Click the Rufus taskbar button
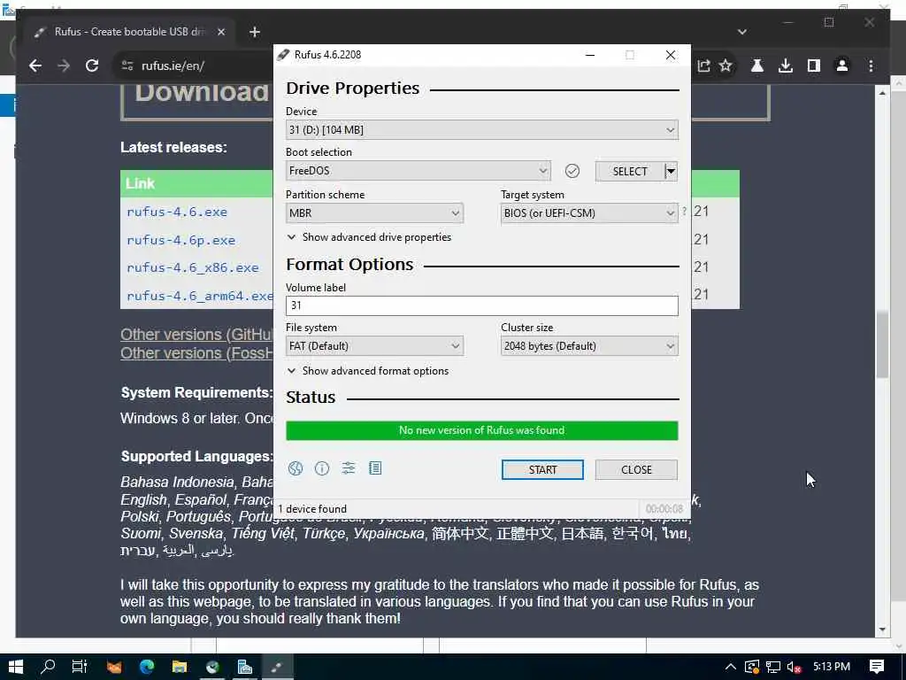 (276, 667)
